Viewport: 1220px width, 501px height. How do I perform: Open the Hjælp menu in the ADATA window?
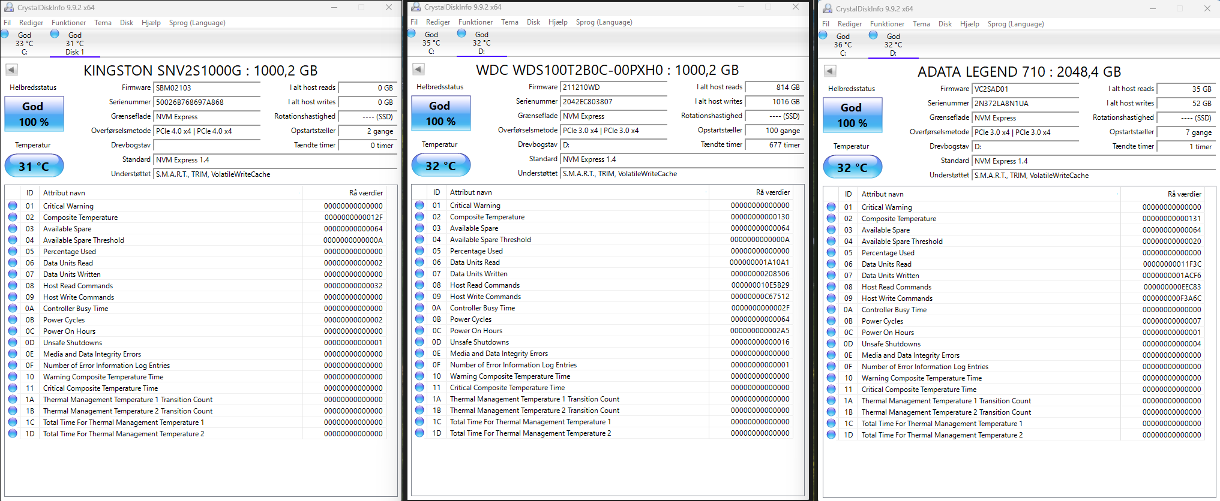click(969, 24)
